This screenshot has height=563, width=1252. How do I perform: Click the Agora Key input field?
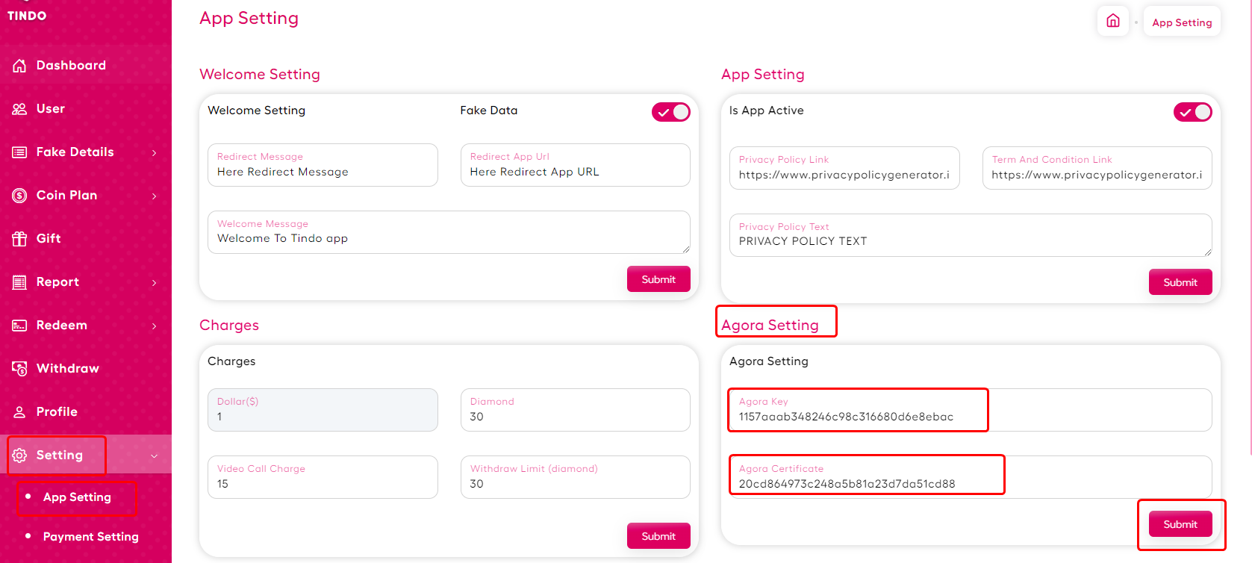coord(969,410)
